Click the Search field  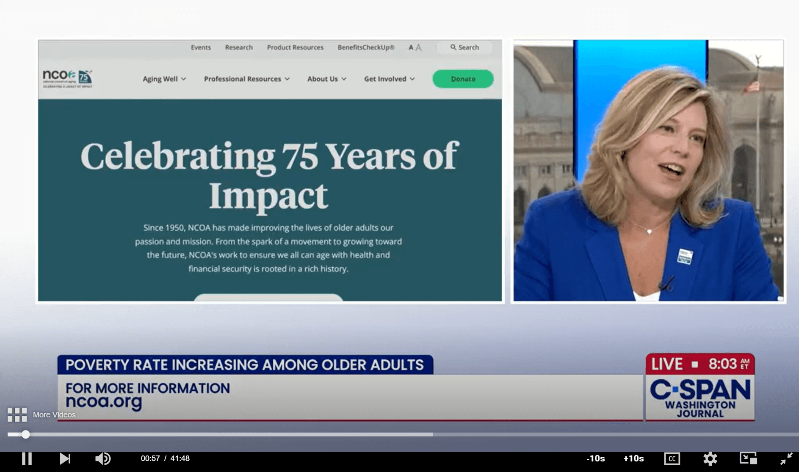(x=465, y=47)
